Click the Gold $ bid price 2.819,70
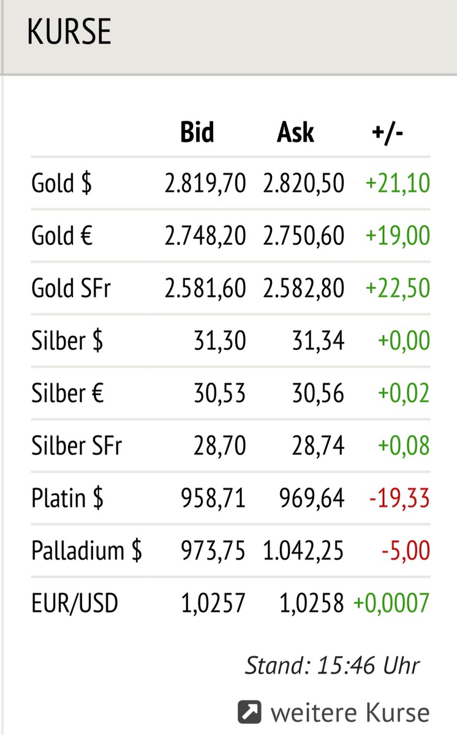The height and width of the screenshot is (735, 457). (205, 183)
